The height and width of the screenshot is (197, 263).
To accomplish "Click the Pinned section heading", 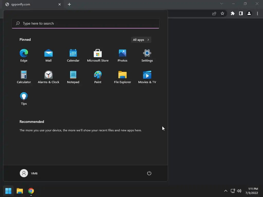I will pos(25,40).
